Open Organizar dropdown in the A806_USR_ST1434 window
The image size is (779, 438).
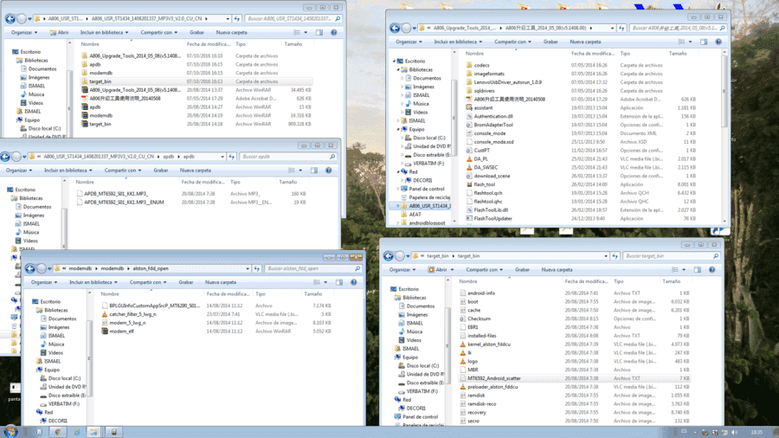(x=24, y=33)
